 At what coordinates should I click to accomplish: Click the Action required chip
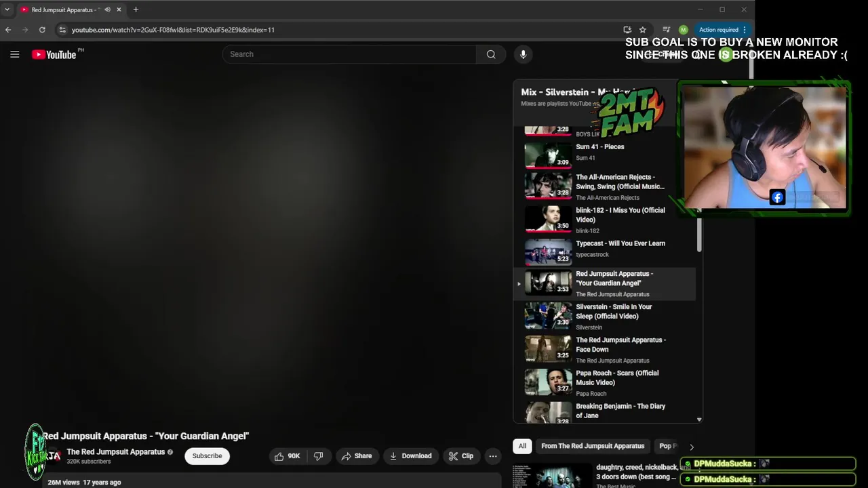click(718, 30)
